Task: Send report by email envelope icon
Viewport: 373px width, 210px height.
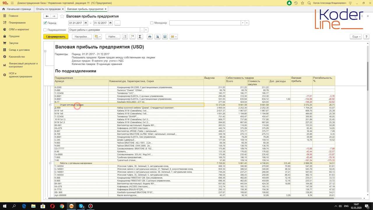Action: (173, 37)
